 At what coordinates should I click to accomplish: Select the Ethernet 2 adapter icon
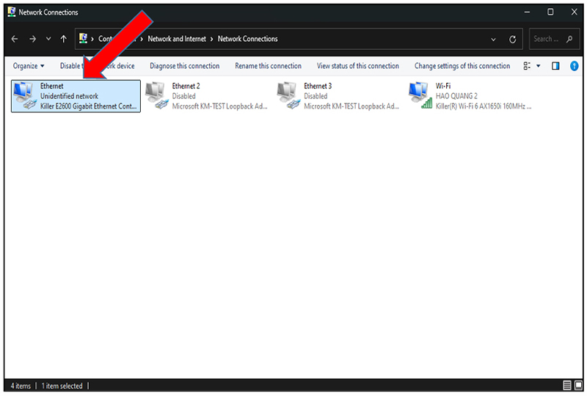(x=157, y=95)
